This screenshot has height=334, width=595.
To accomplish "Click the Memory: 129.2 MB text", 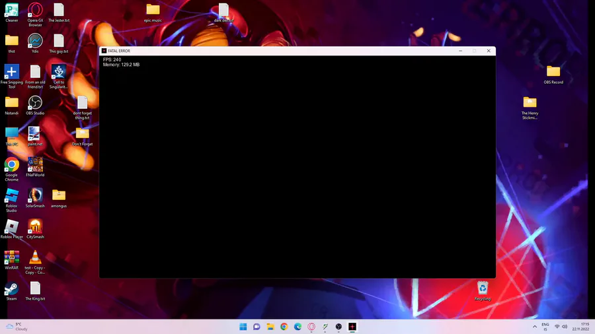I will click(x=121, y=65).
